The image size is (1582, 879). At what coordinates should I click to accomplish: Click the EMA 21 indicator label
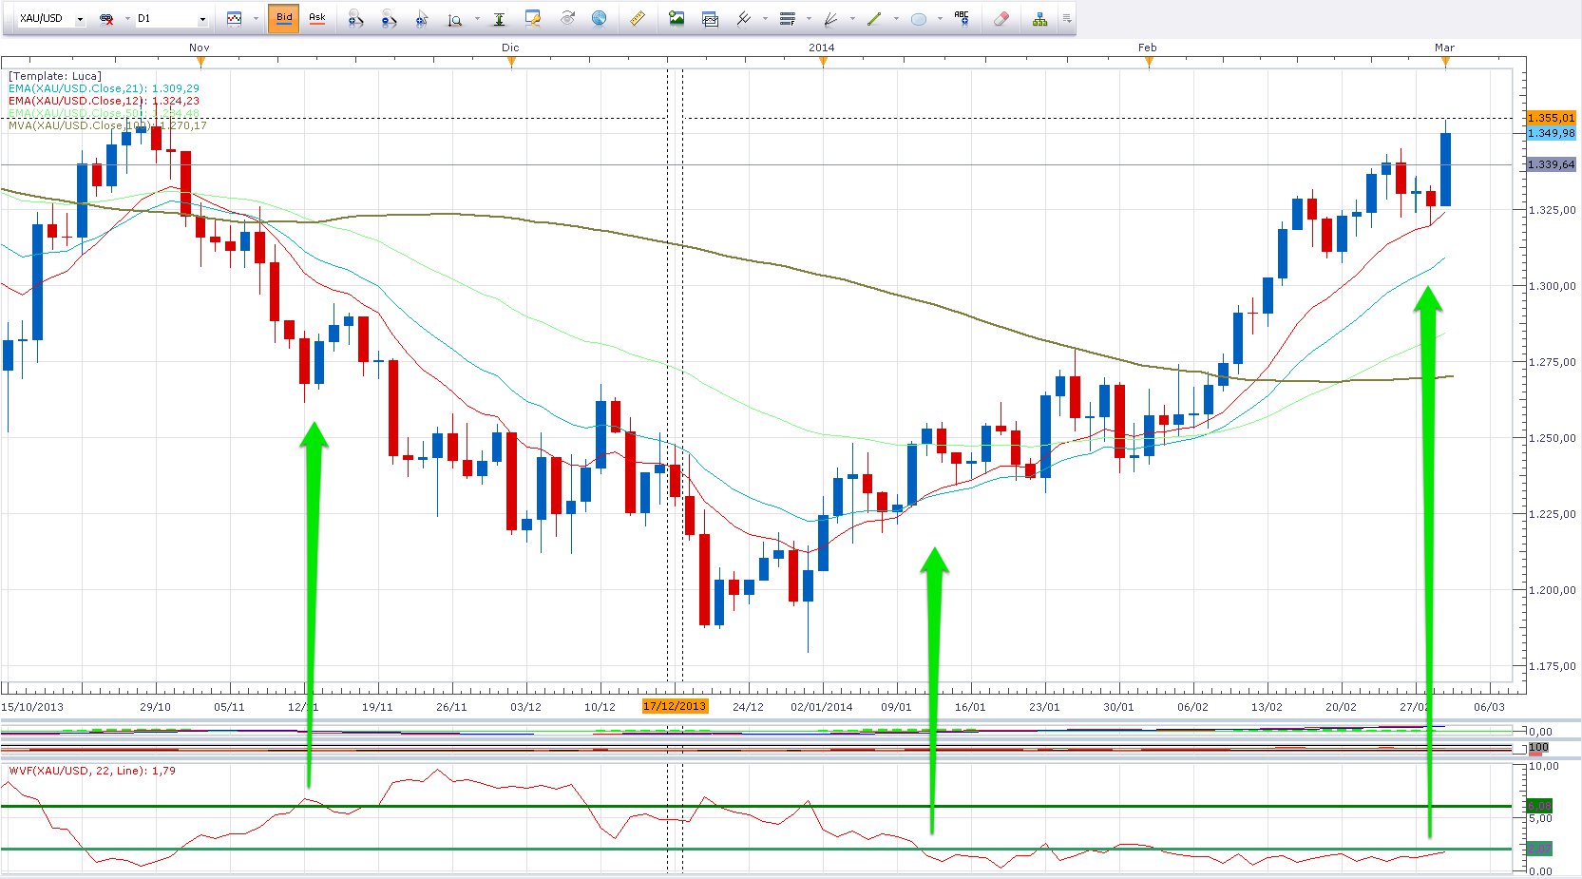104,88
